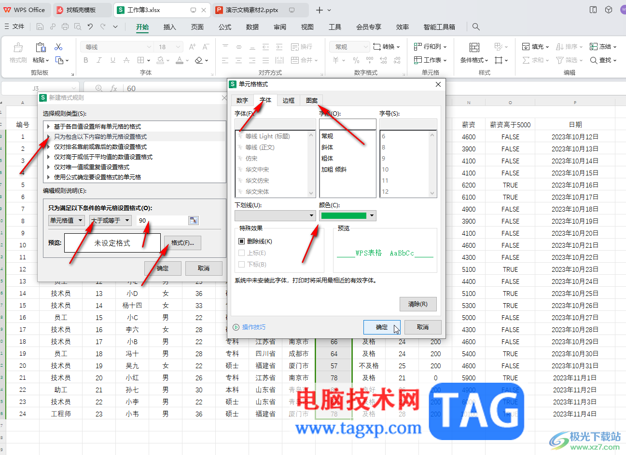Click the increase font size icon
The image size is (626, 455).
point(193,47)
